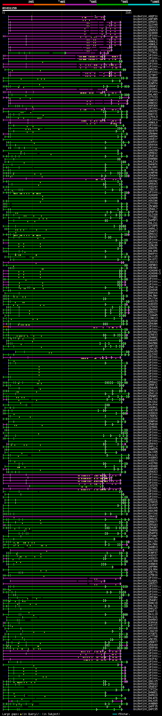Click the Large gaps legend text

click(x=31, y=714)
